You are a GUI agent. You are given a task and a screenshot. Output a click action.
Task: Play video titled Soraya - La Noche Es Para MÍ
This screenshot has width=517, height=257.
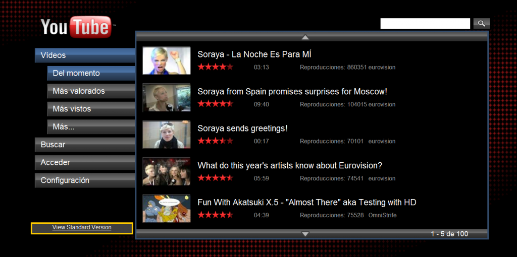(x=254, y=54)
